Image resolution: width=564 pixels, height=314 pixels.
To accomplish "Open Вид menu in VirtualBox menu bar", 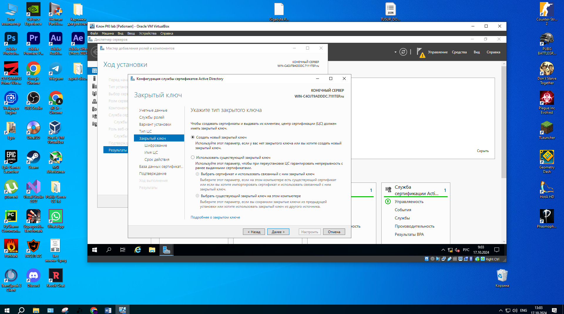I will pyautogui.click(x=120, y=33).
